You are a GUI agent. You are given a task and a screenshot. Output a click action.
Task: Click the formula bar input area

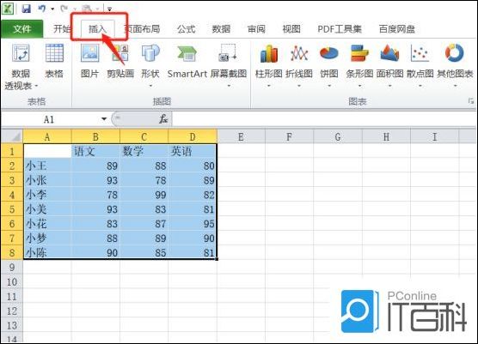(325, 119)
